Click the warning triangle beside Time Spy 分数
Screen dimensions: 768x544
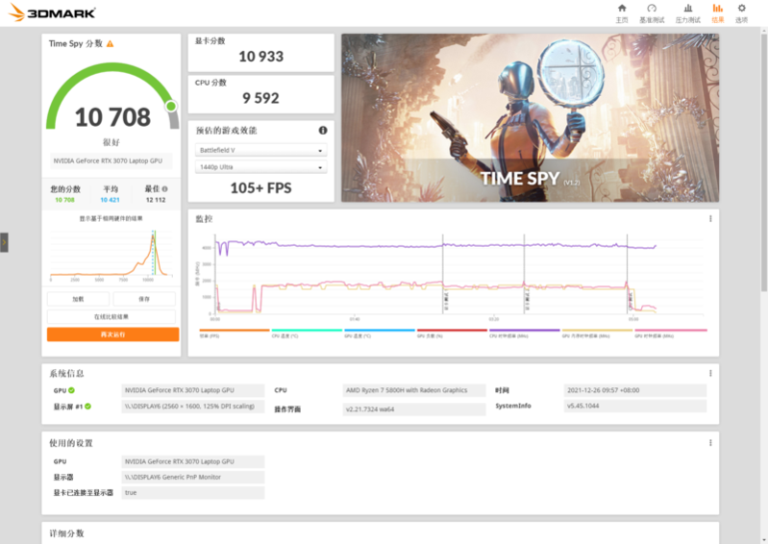111,44
